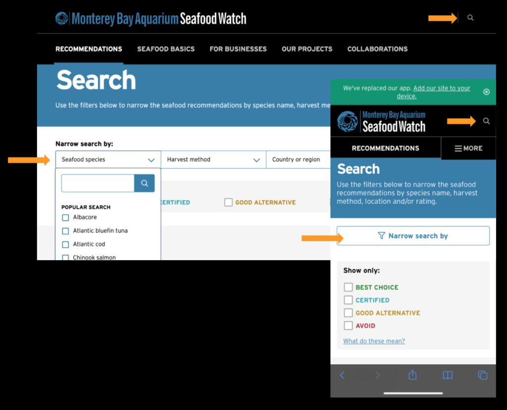Toggle mobile Avoid checkbox
The height and width of the screenshot is (410, 507).
click(x=348, y=325)
